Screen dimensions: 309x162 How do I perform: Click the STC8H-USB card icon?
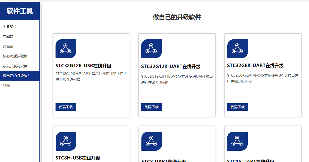click(66, 141)
